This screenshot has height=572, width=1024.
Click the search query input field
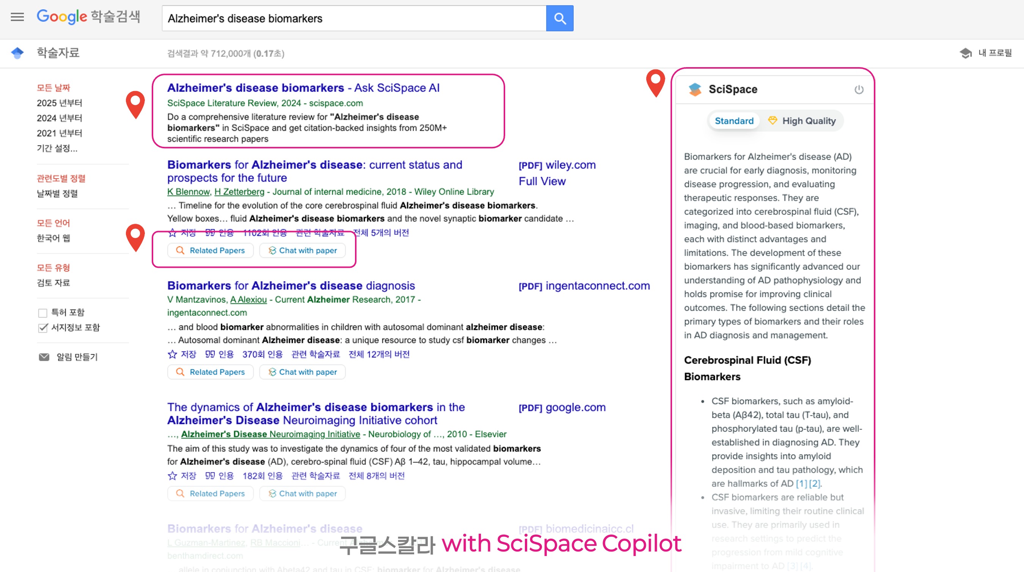(354, 18)
